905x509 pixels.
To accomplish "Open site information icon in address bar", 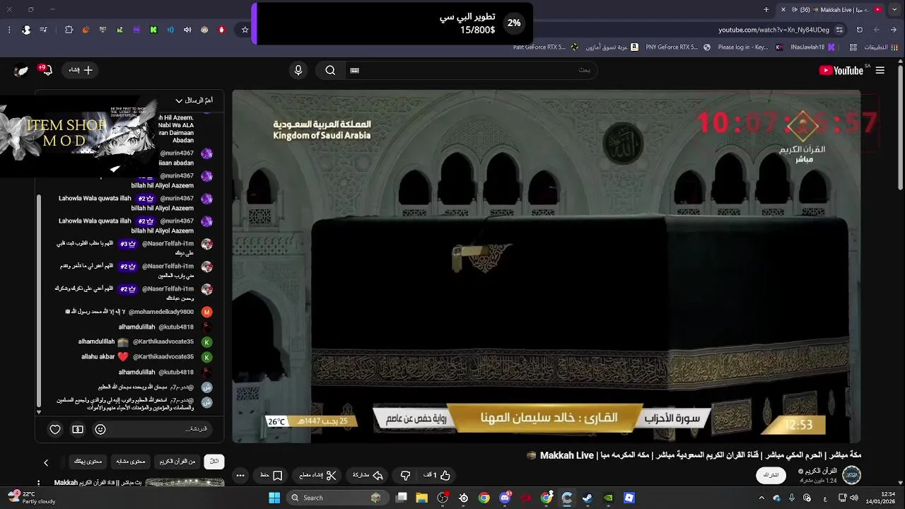I will pos(839,30).
